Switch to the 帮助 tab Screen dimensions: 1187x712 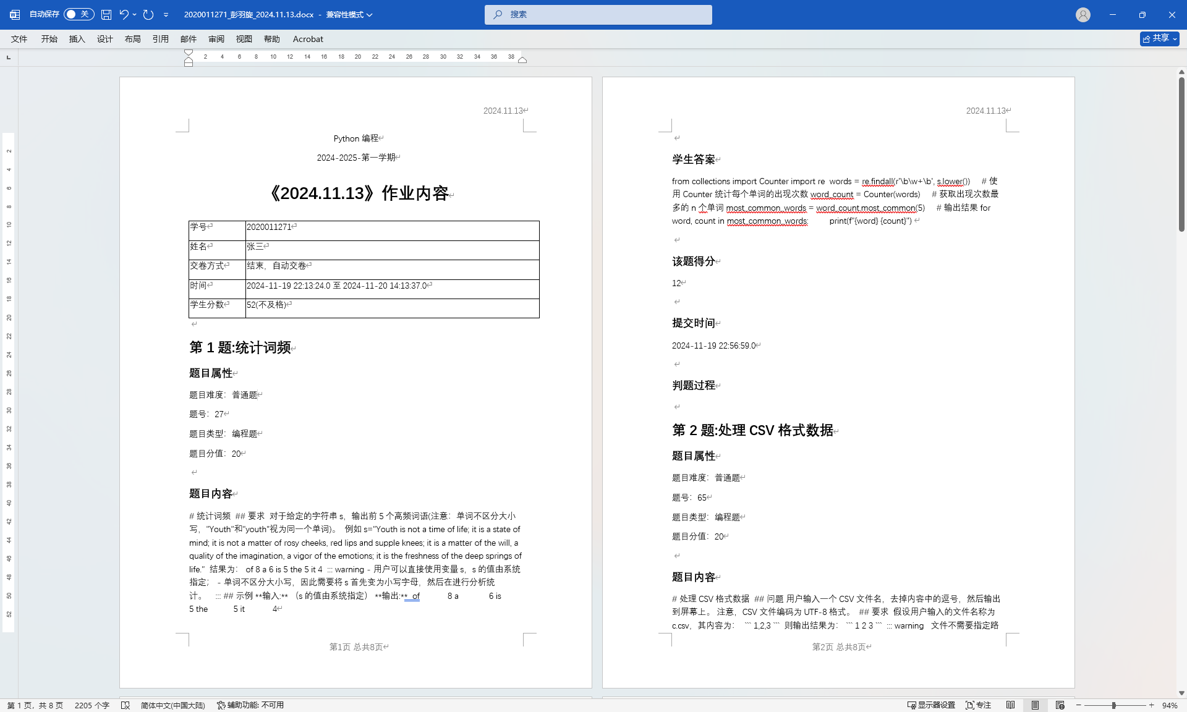pyautogui.click(x=272, y=39)
